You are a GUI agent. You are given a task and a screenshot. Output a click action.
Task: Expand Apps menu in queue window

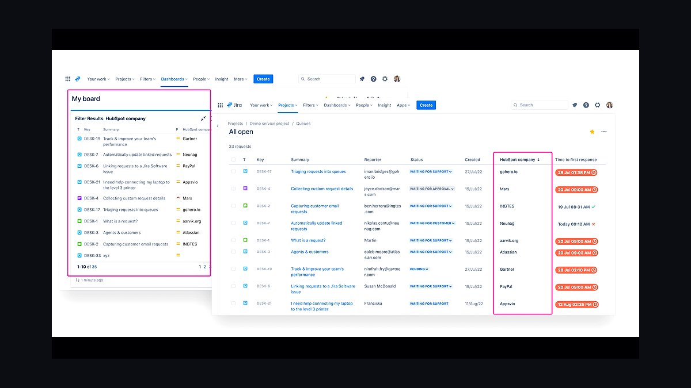(403, 105)
